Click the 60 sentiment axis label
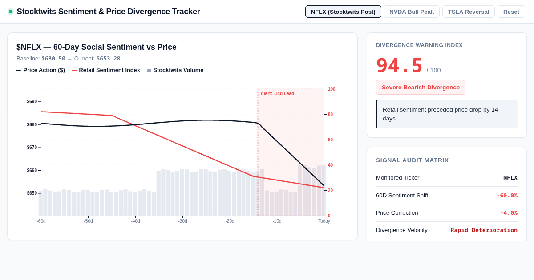This screenshot has height=280, width=534. pos(330,140)
